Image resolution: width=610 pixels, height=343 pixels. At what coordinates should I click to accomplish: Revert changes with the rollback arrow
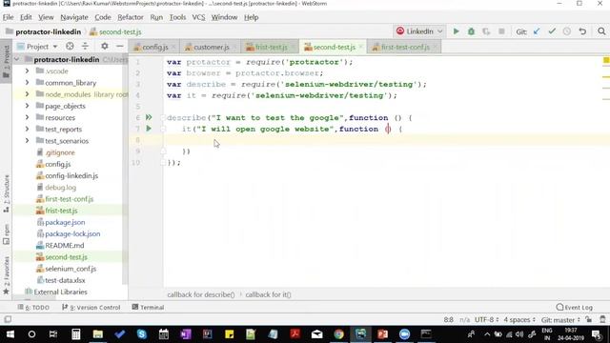click(x=582, y=31)
